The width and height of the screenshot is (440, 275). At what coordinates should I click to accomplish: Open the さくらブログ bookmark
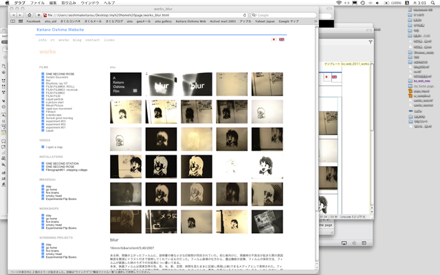point(114,21)
